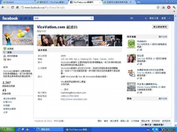This screenshot has height=132, width=177.
Task: Switch to the Mobile01 browser tab
Action: click(17, 2)
